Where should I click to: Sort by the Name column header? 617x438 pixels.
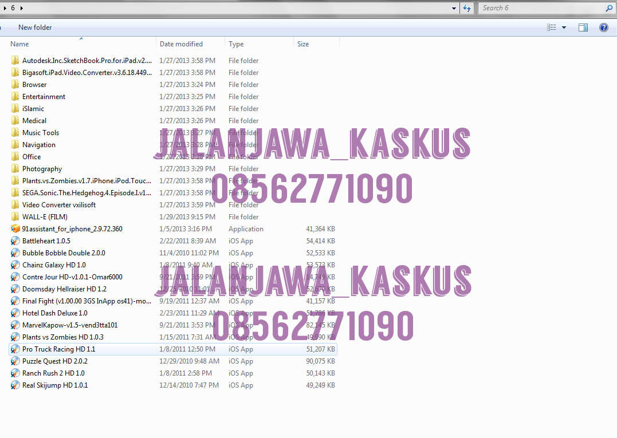[19, 44]
